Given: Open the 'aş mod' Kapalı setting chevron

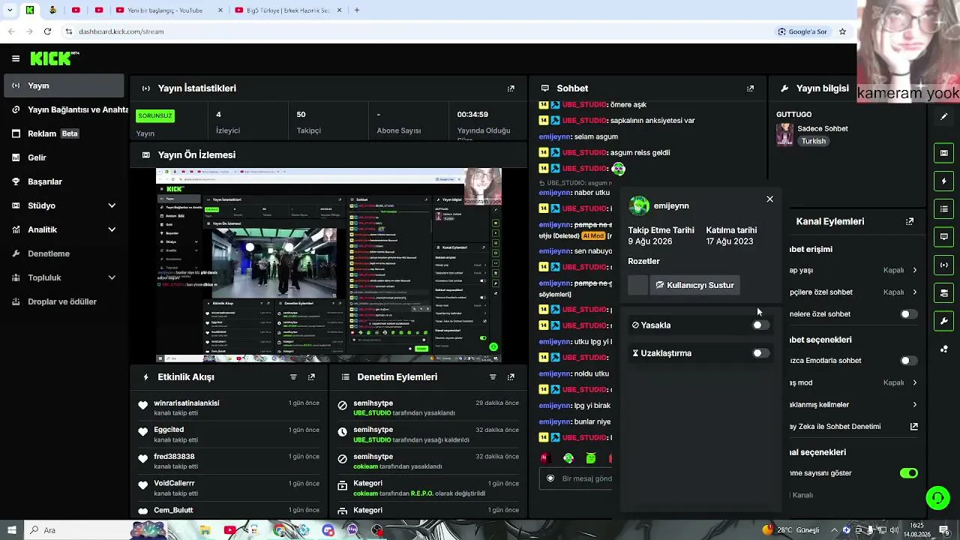Looking at the screenshot, I should 914,382.
